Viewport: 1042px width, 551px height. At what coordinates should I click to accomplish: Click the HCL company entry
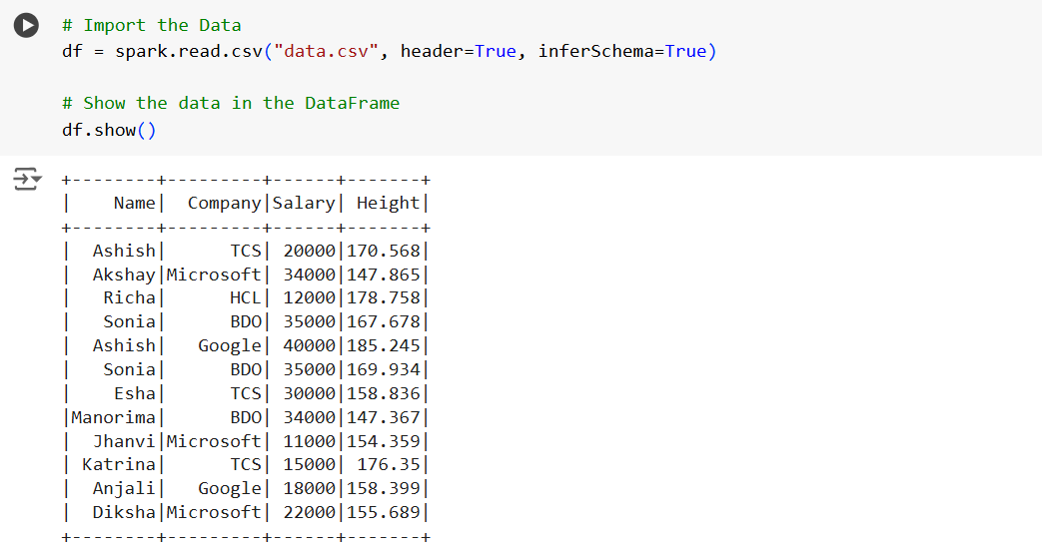pos(245,297)
